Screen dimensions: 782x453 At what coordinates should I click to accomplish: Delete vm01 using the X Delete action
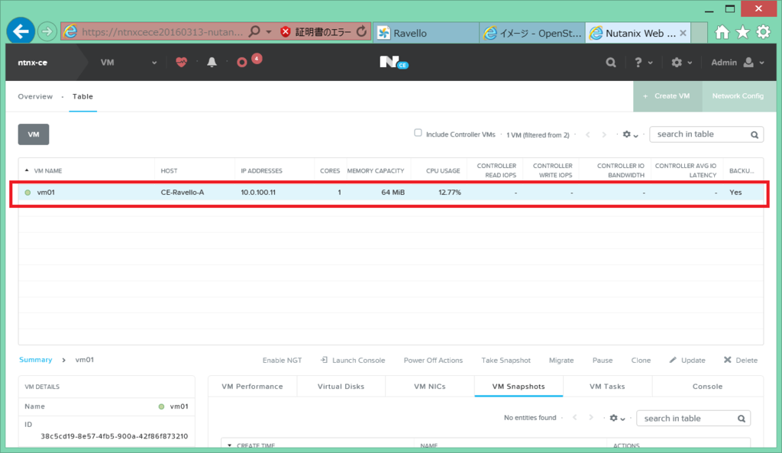pos(741,361)
